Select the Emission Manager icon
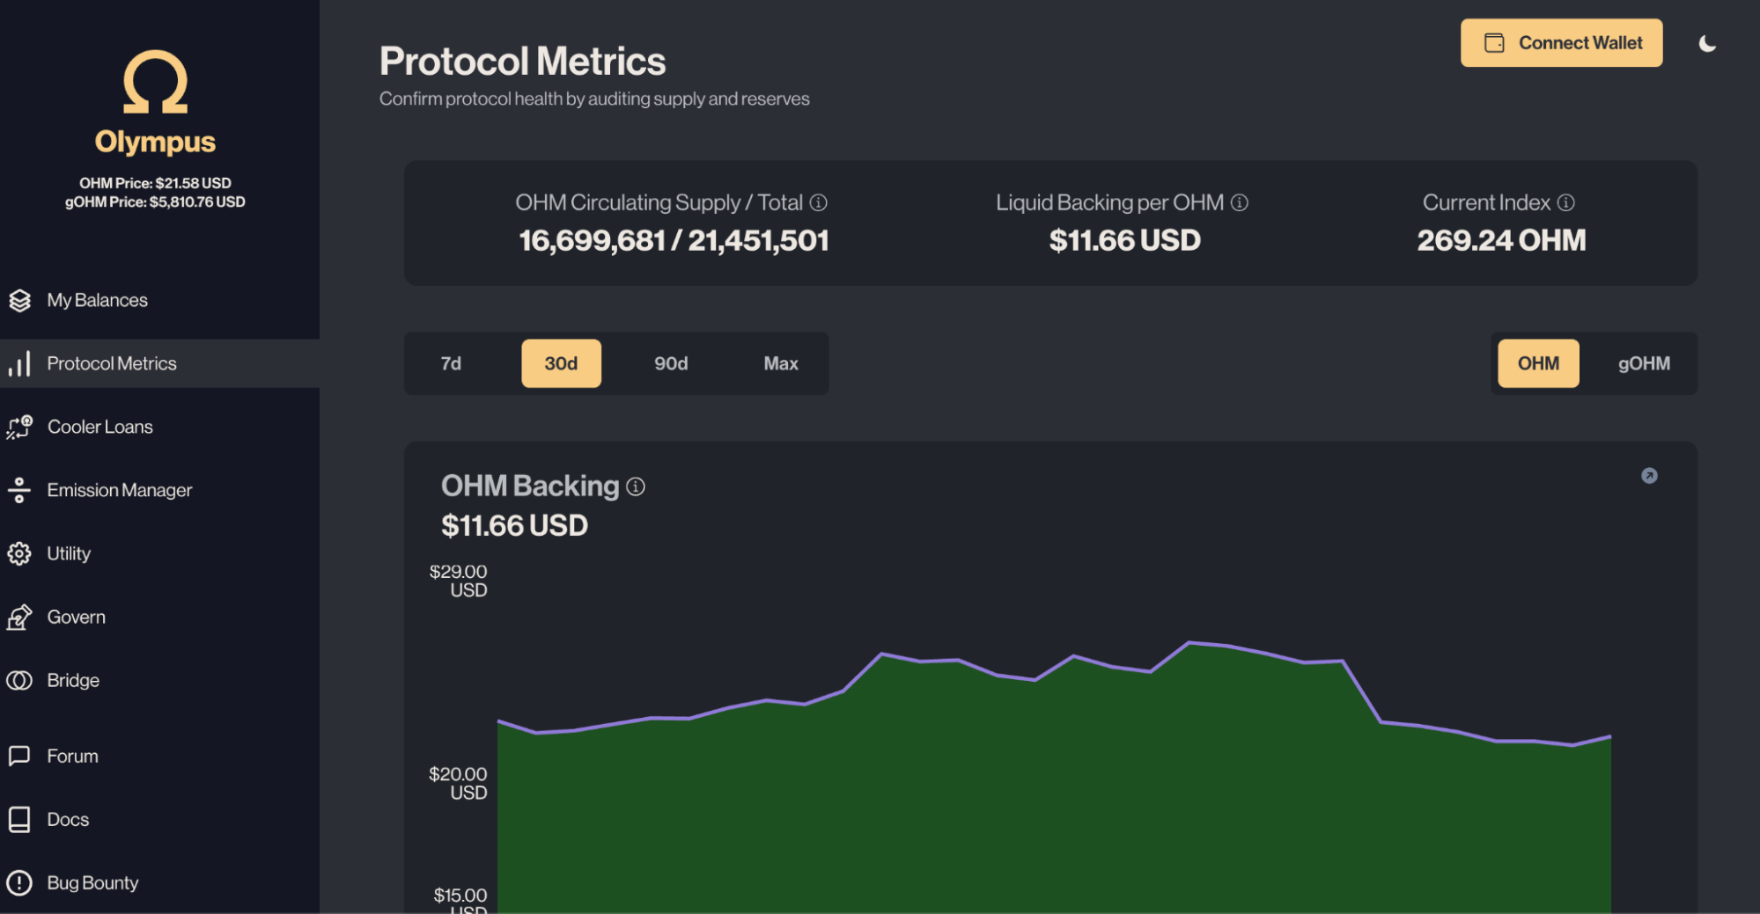The height and width of the screenshot is (914, 1760). pos(19,490)
